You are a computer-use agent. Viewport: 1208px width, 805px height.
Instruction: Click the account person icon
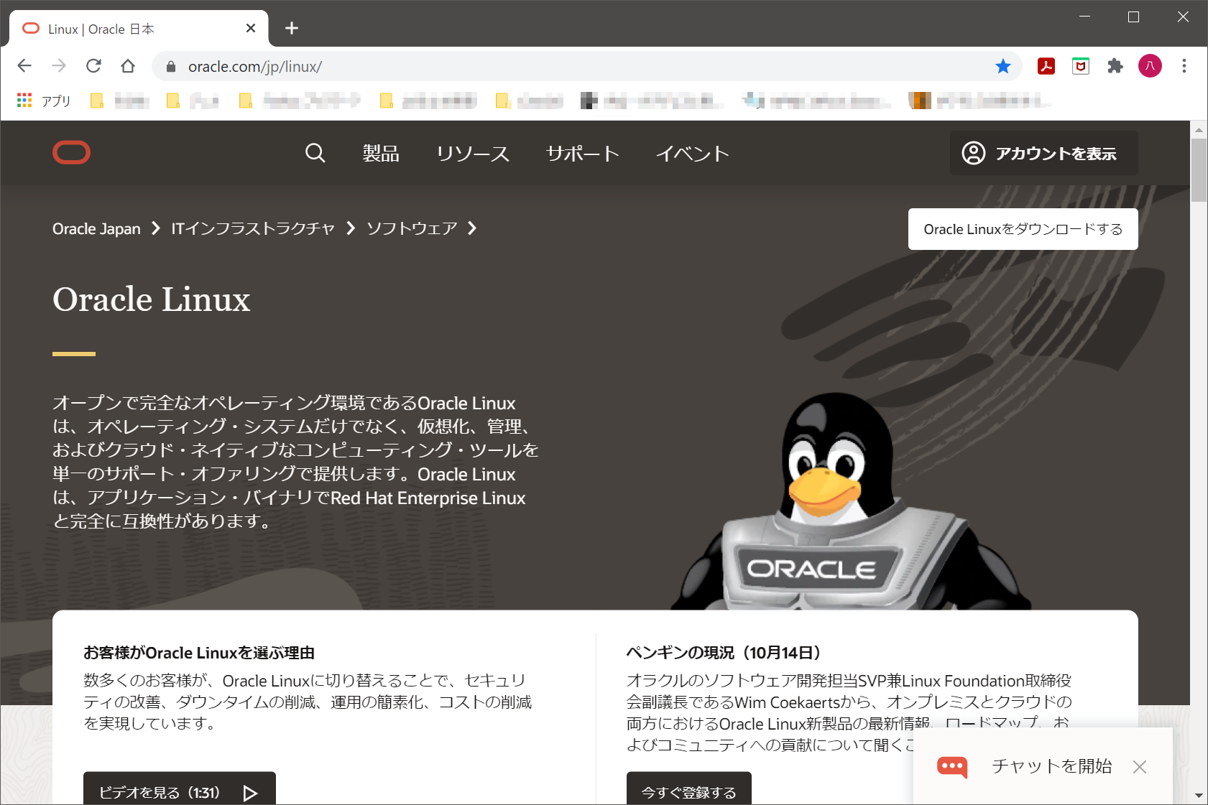(x=974, y=153)
